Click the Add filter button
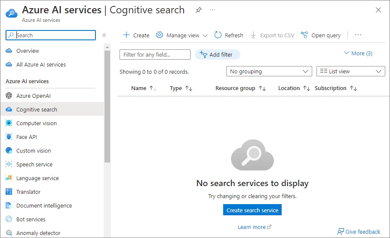 (218, 54)
